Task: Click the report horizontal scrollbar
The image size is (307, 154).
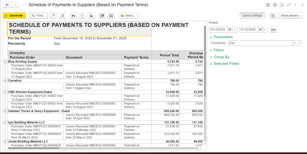Action: tap(33, 148)
